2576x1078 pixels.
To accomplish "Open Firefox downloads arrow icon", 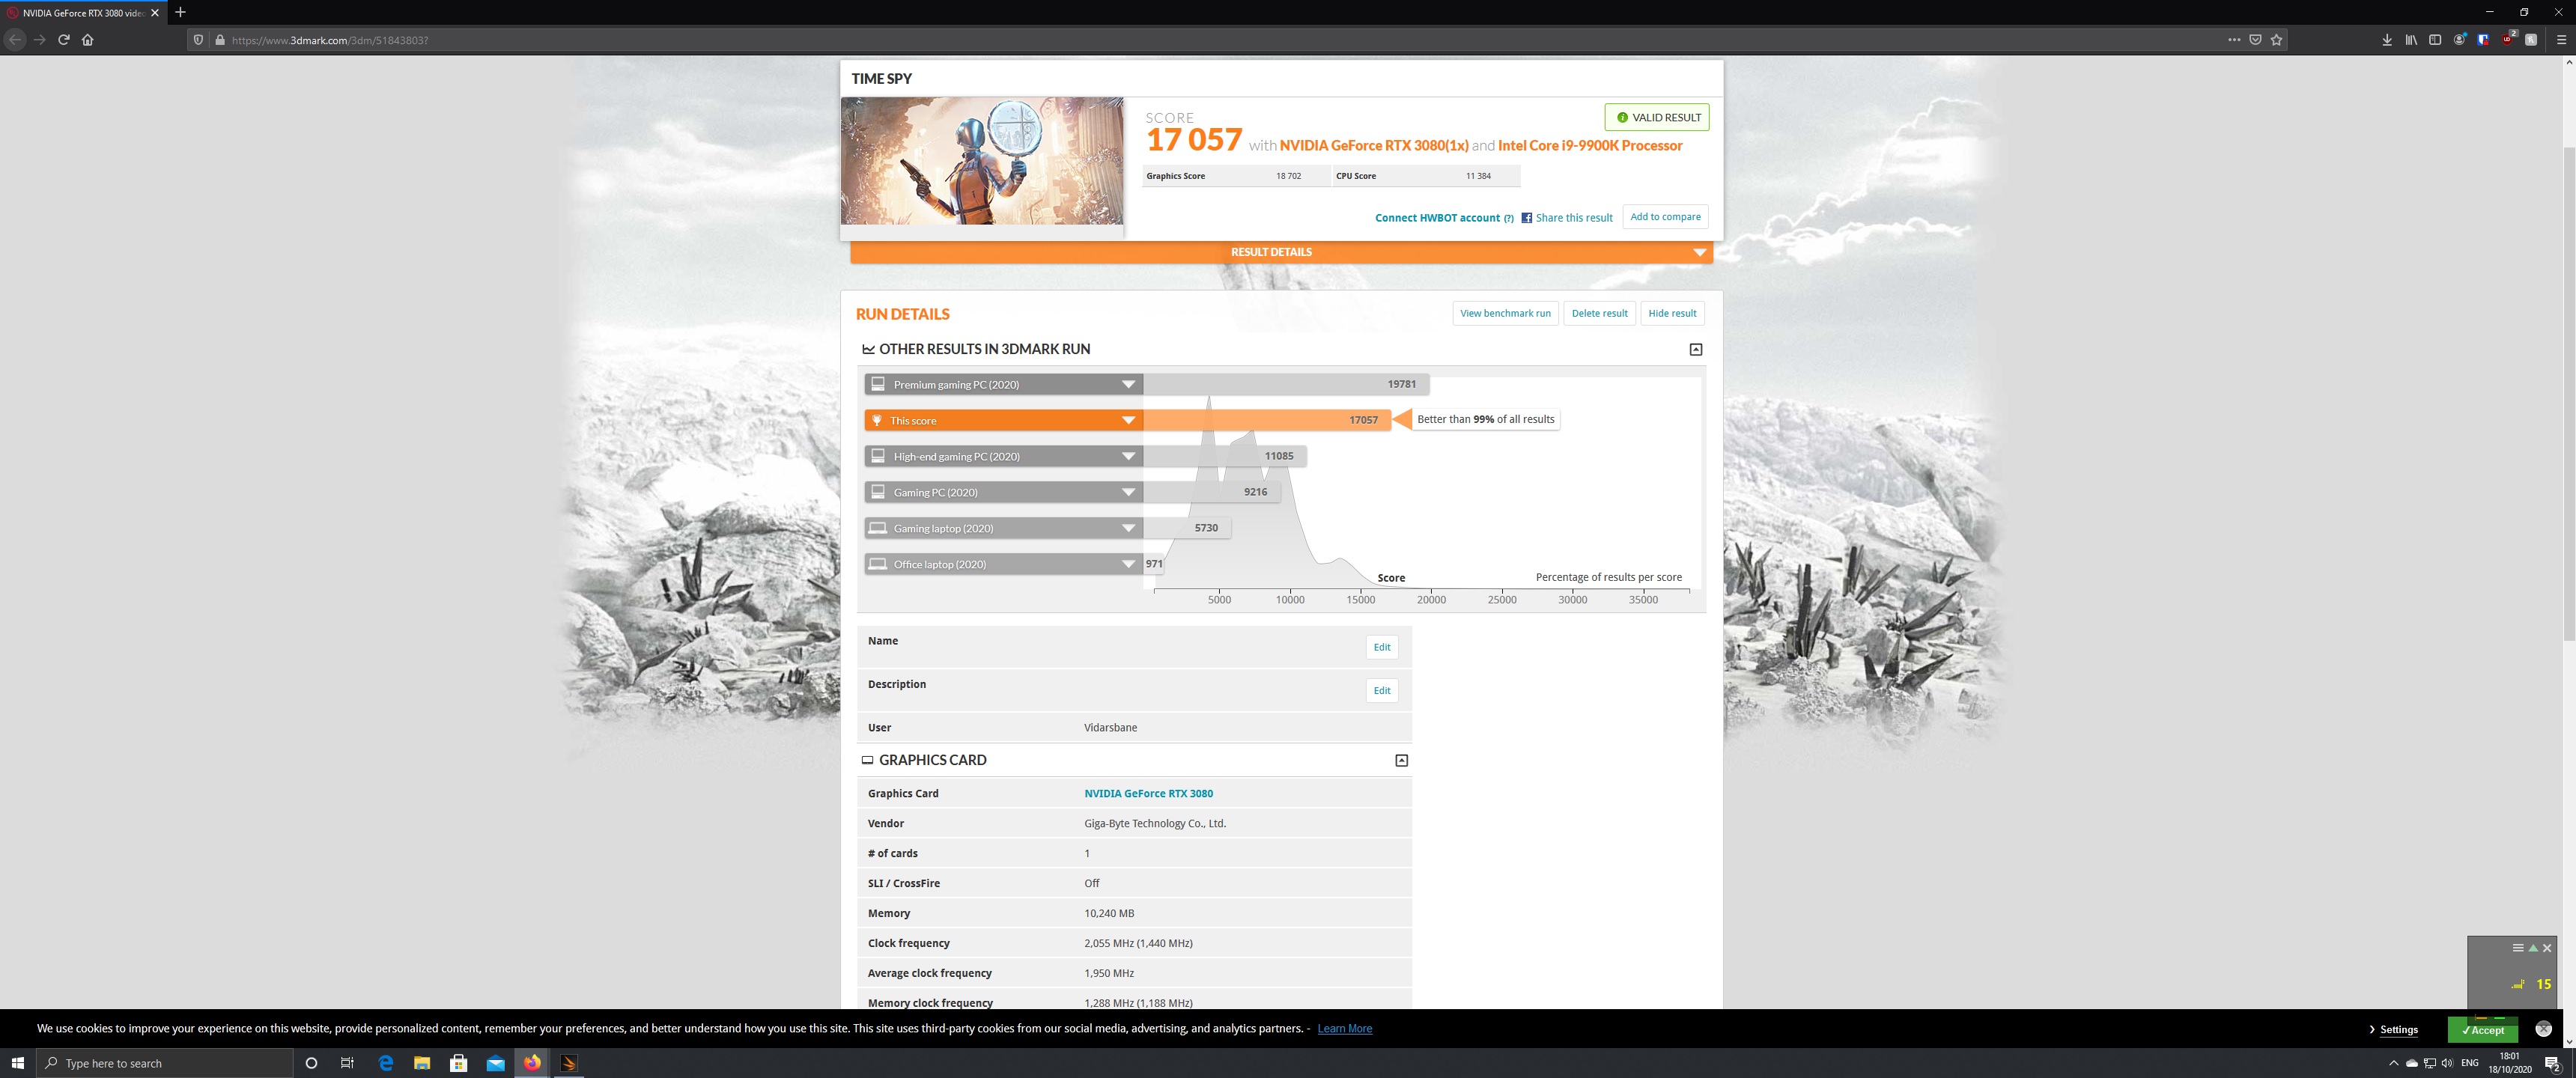I will pyautogui.click(x=2387, y=40).
